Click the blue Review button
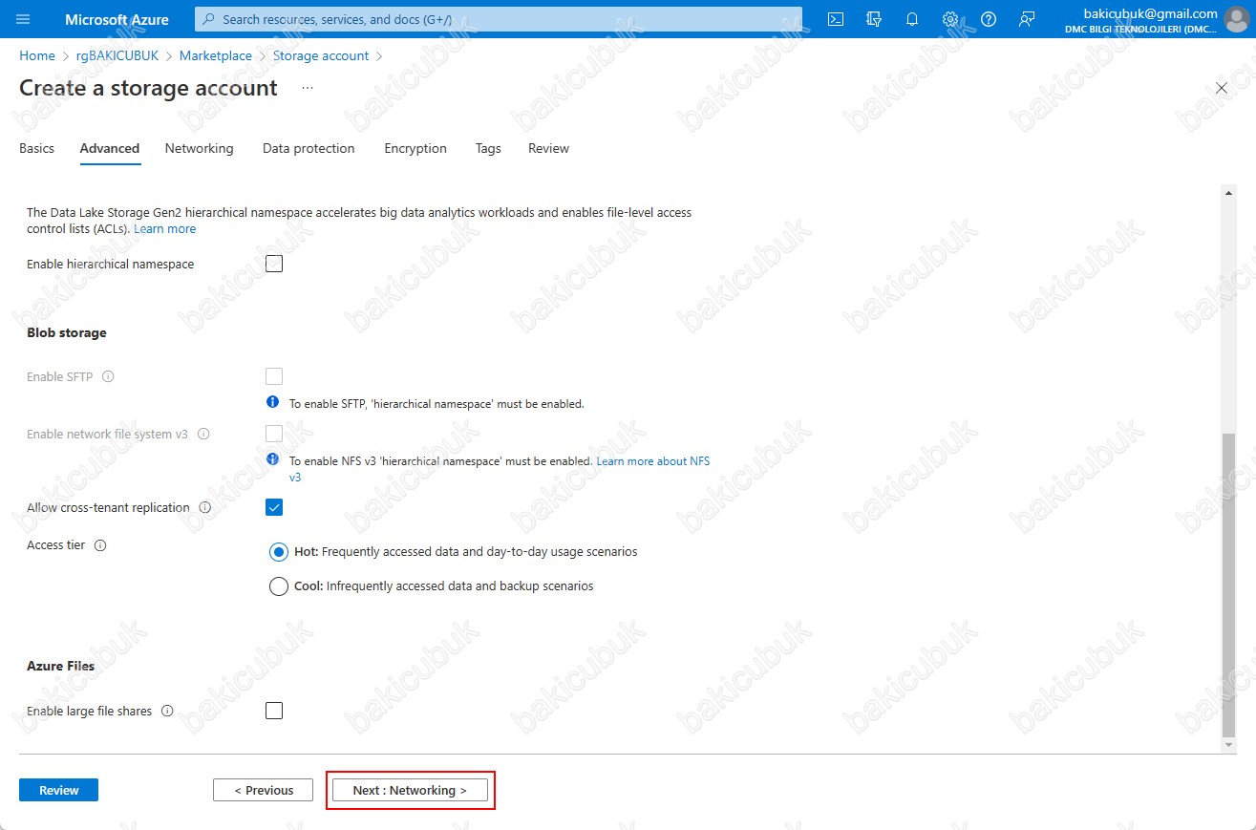The image size is (1256, 830). click(x=58, y=790)
